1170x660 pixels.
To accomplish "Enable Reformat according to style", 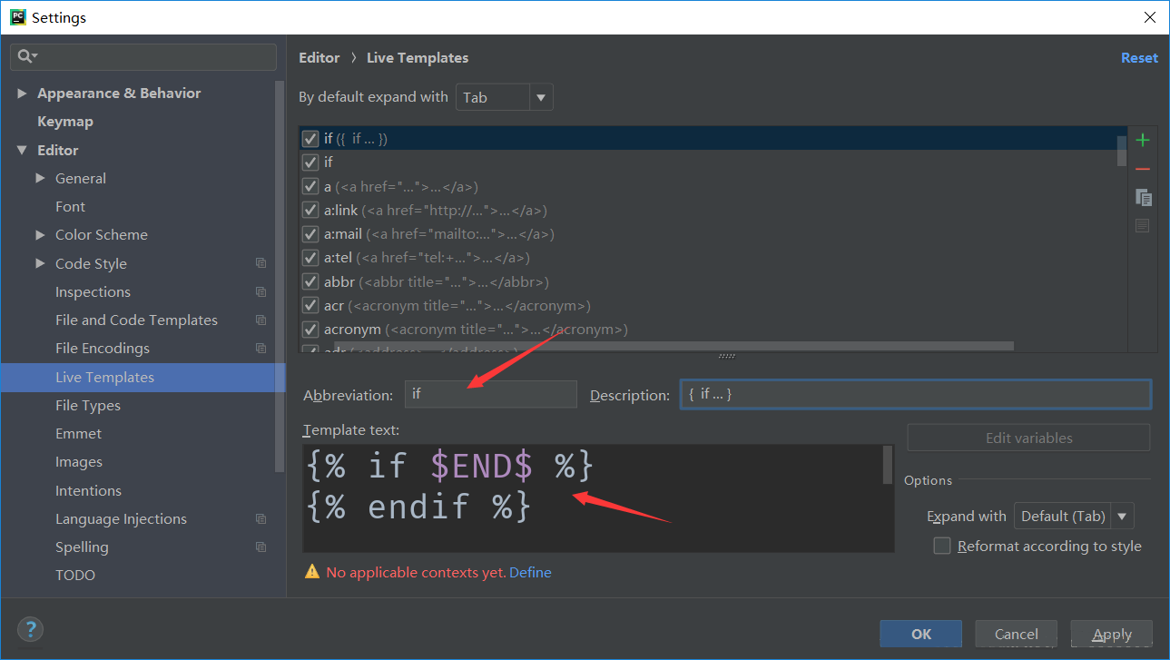I will [x=942, y=546].
